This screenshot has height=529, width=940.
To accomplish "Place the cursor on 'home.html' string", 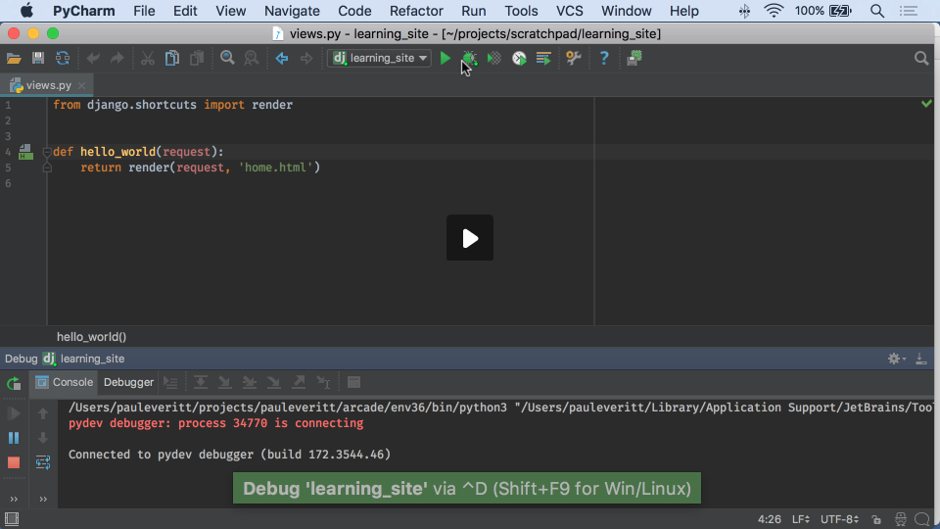I will (276, 168).
